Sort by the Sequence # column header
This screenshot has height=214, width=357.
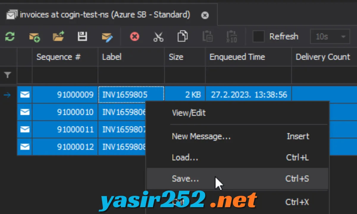pyautogui.click(x=65, y=57)
